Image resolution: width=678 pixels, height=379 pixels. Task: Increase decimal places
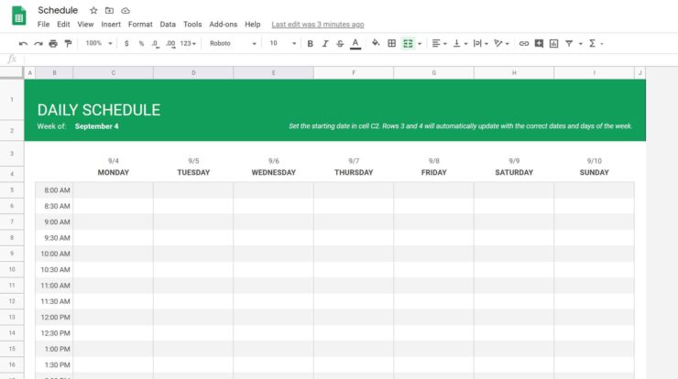170,44
